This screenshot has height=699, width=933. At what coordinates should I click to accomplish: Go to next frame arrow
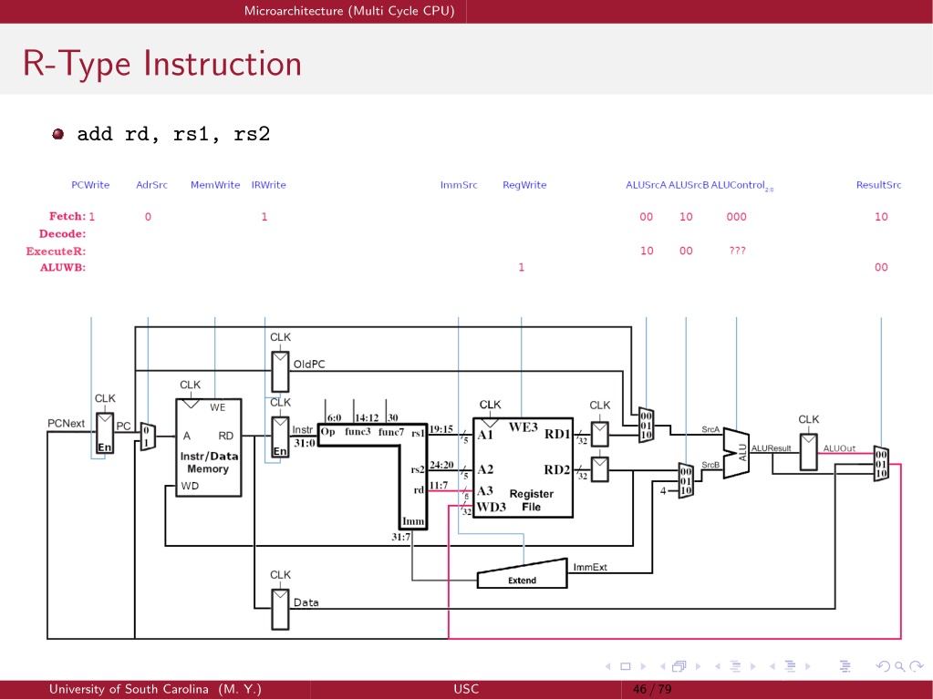pyautogui.click(x=698, y=666)
